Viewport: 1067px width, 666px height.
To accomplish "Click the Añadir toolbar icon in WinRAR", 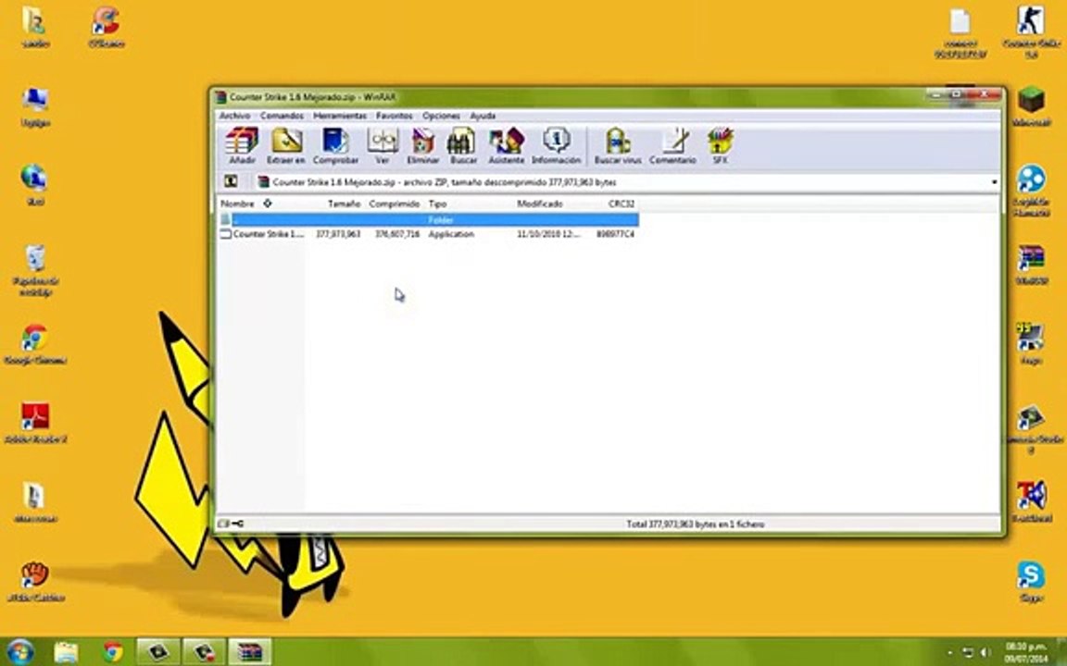I will pos(242,145).
